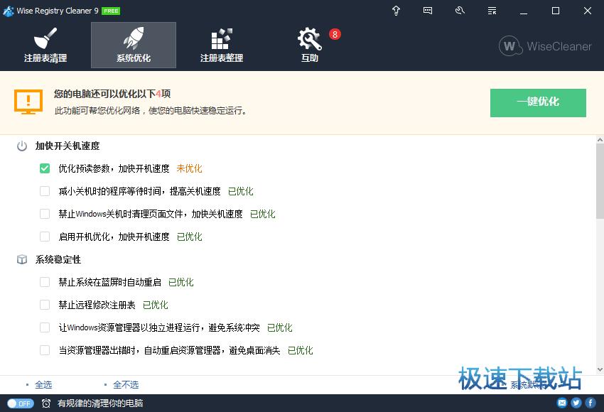Click the email icon in status bar
604x412 pixels.
click(x=562, y=403)
